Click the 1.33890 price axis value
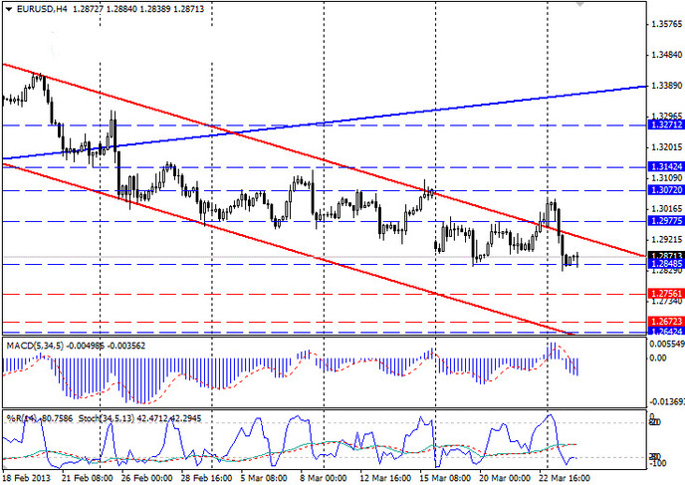Image resolution: width=685 pixels, height=485 pixels. pyautogui.click(x=666, y=86)
